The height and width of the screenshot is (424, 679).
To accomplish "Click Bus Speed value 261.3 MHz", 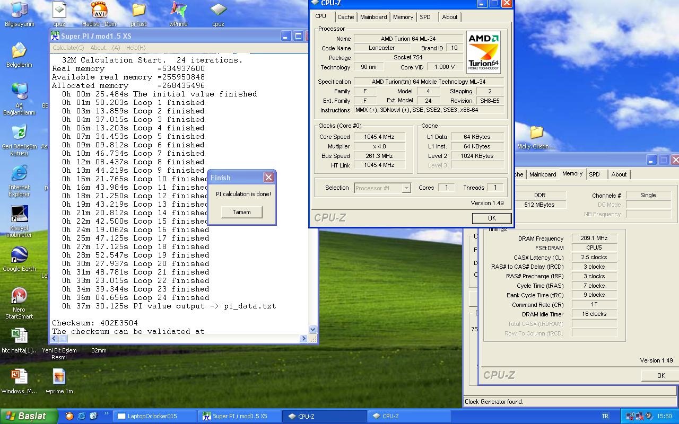I will coord(379,156).
